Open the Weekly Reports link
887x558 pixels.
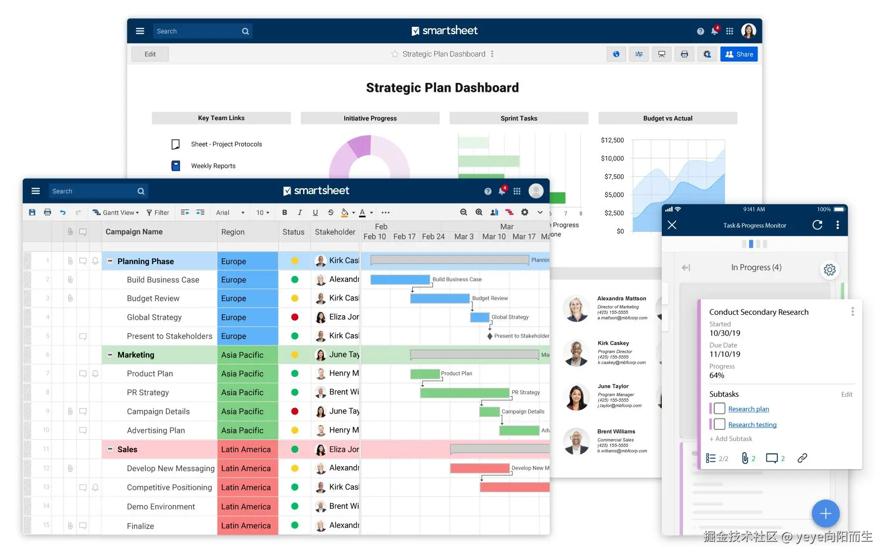tap(213, 166)
